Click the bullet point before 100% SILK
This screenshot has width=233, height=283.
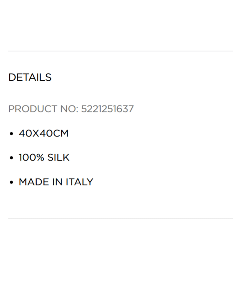[x=12, y=158]
